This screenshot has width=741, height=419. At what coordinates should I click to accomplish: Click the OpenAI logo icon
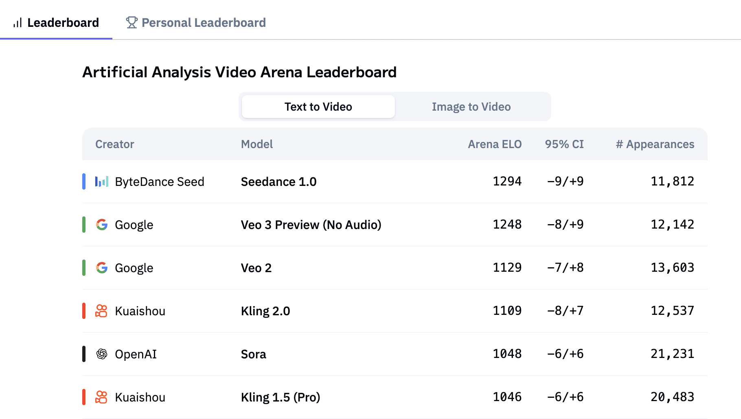[102, 354]
